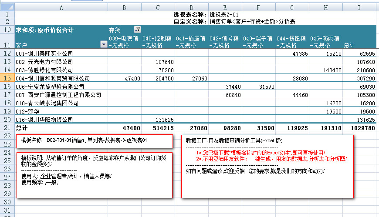
Task: Select the 模板说明 description text box
Action: tap(94, 174)
